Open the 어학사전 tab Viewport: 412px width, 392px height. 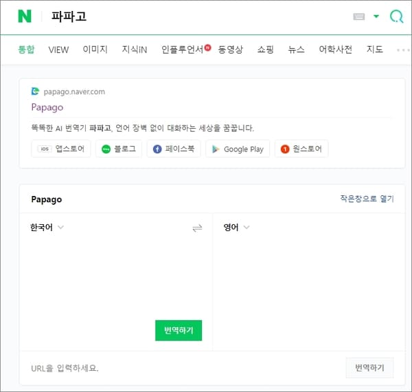pyautogui.click(x=336, y=49)
